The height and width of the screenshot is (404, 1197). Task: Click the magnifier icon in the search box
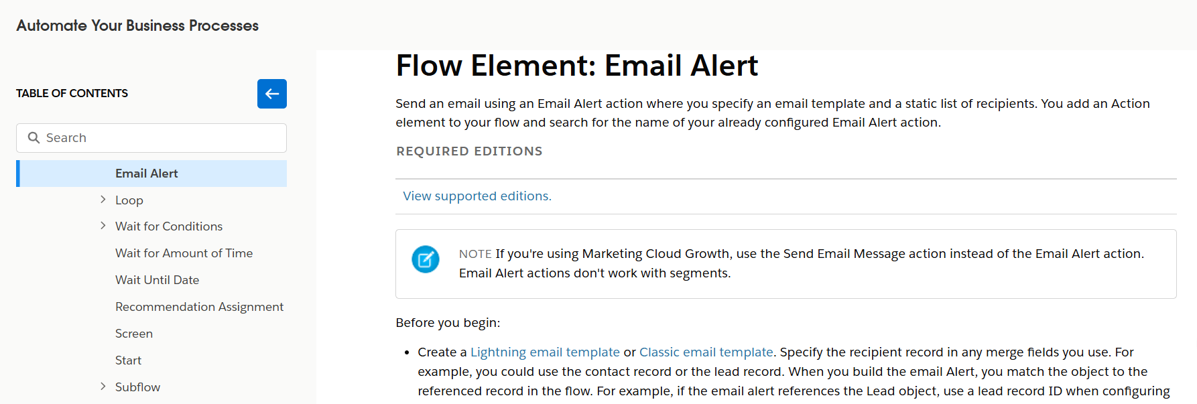pos(34,137)
